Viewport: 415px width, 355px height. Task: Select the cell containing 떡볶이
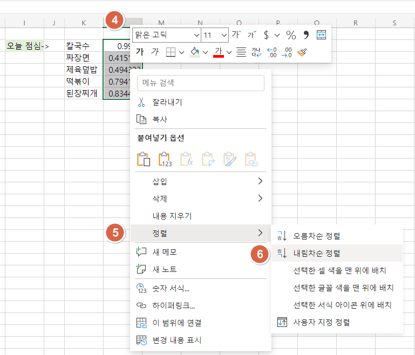point(84,81)
